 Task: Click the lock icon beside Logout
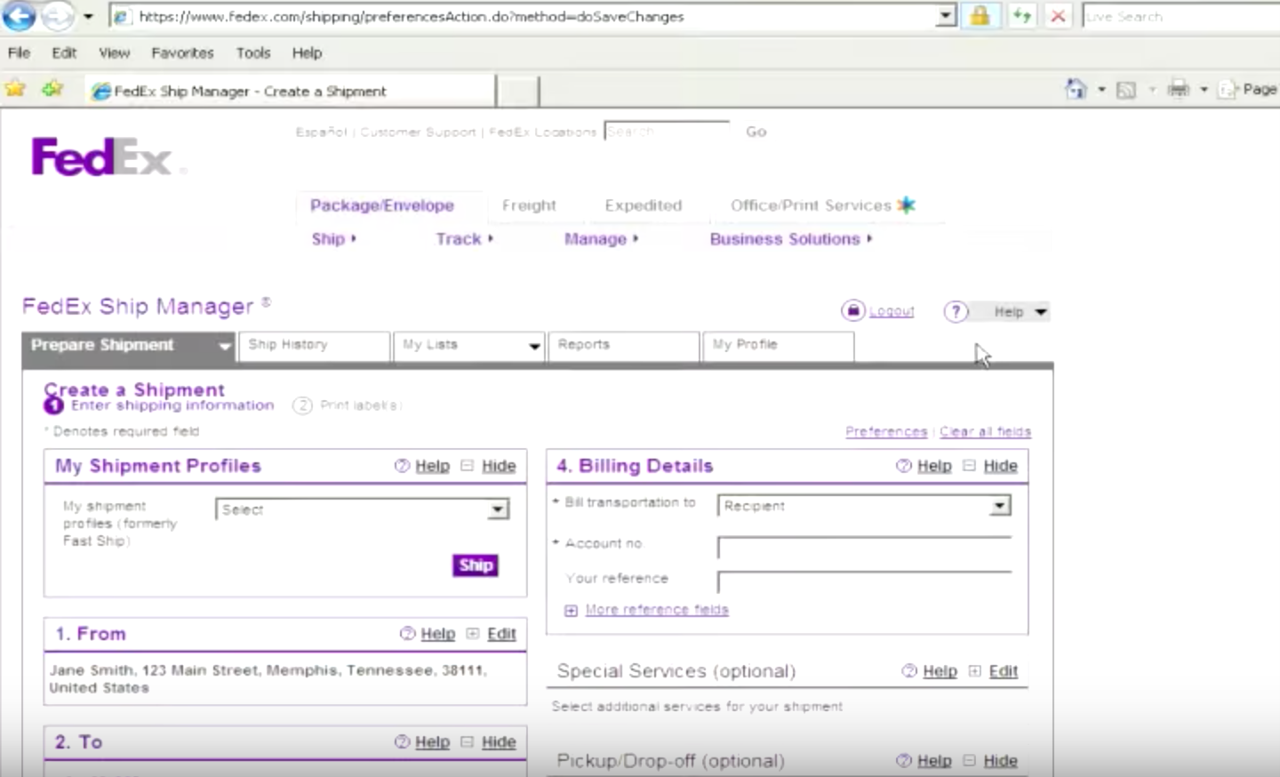coord(852,310)
